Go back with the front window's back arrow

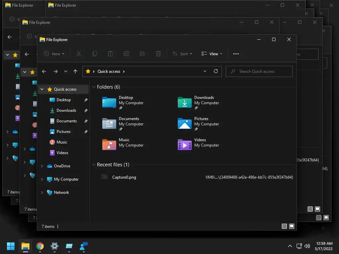click(44, 71)
